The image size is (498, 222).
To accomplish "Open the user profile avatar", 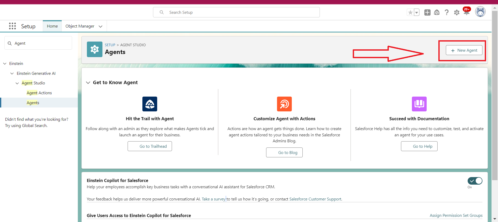I will [480, 12].
